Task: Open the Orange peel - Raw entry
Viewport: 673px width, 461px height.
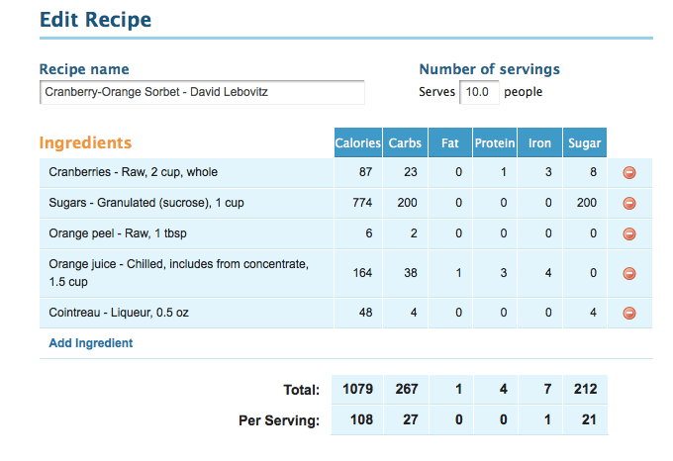Action: coord(118,233)
